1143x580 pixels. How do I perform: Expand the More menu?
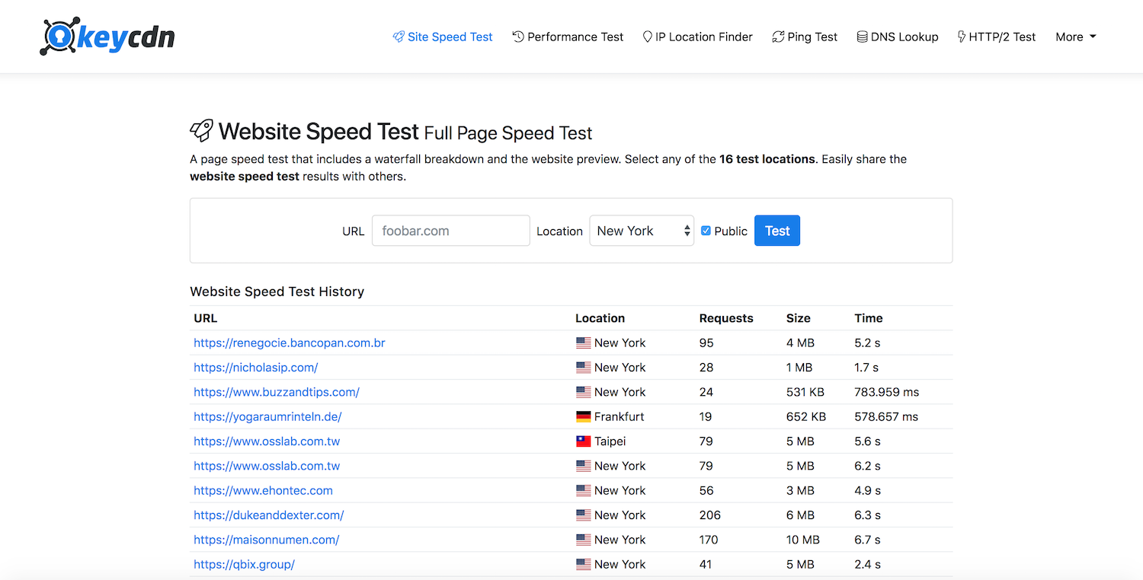pyautogui.click(x=1075, y=37)
